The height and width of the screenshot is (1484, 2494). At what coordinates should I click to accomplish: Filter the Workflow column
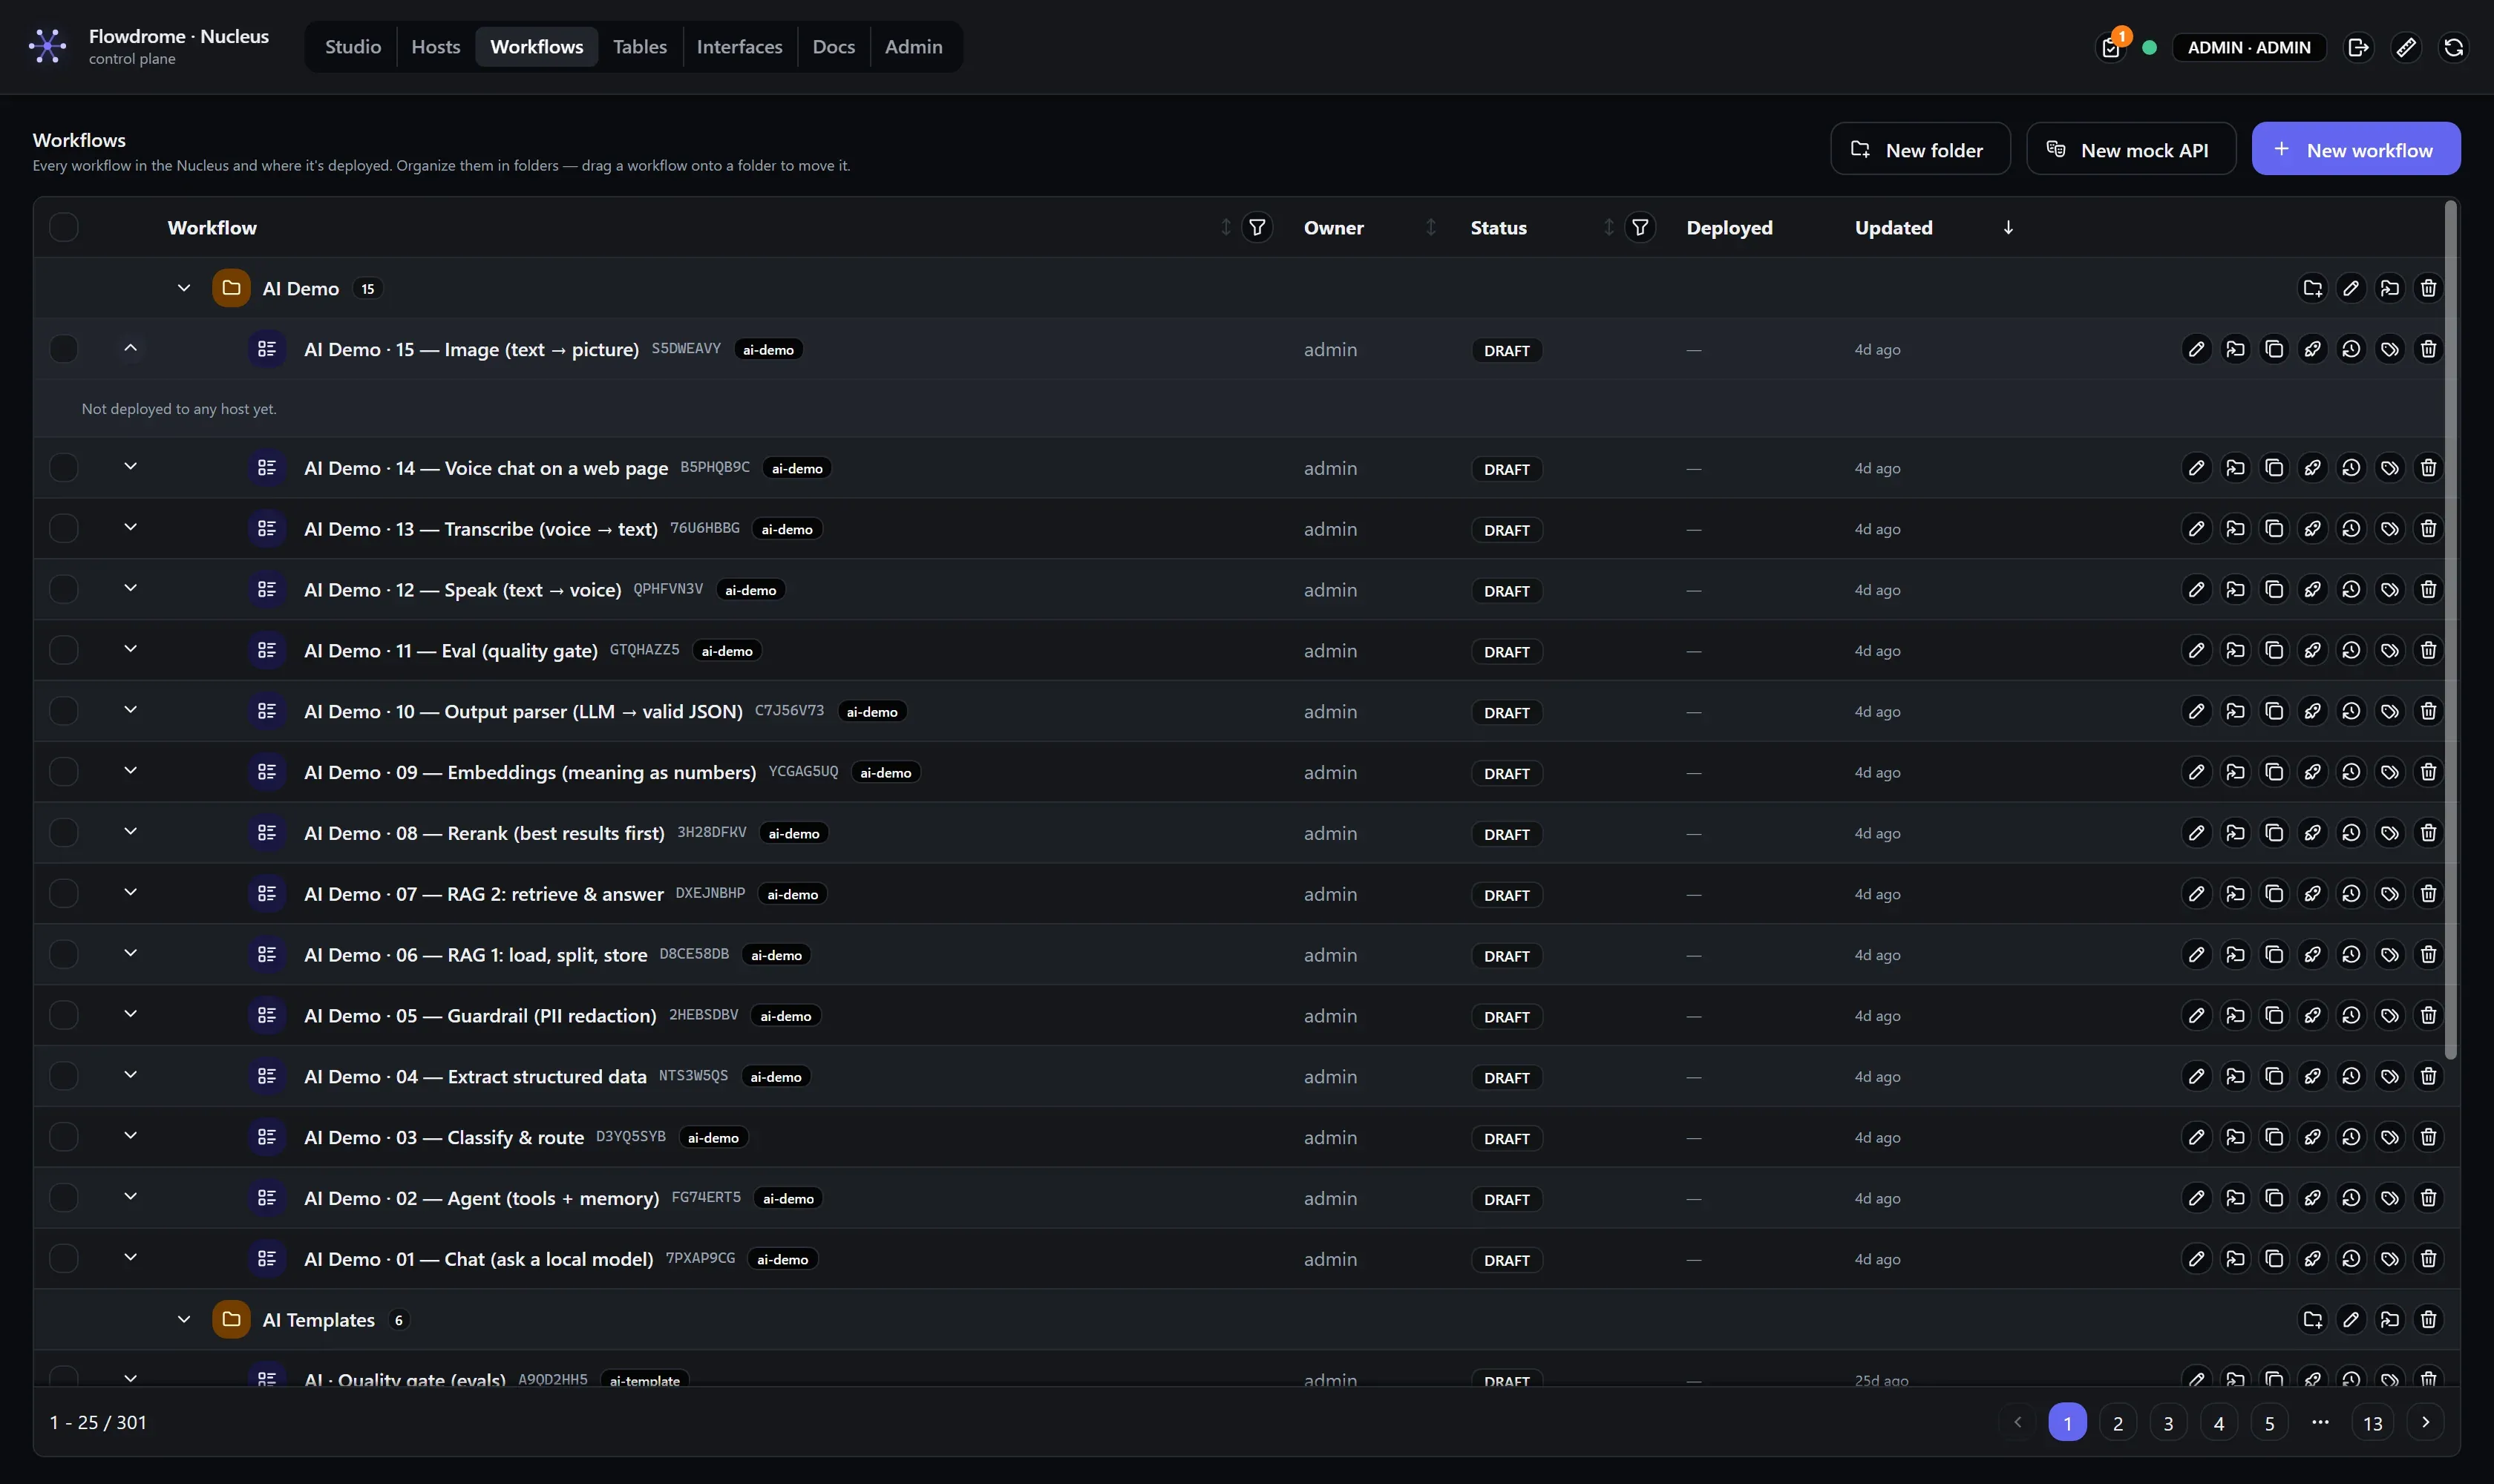[x=1257, y=227]
